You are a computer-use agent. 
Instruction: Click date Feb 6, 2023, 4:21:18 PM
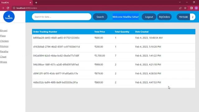click(x=148, y=64)
